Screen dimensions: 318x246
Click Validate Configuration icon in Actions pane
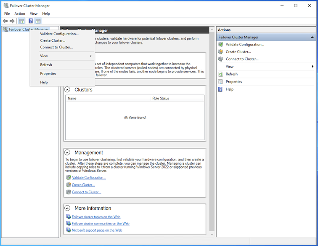coord(220,45)
